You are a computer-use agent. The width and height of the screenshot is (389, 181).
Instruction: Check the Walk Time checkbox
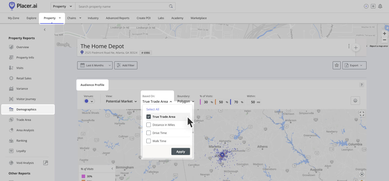coord(148,141)
